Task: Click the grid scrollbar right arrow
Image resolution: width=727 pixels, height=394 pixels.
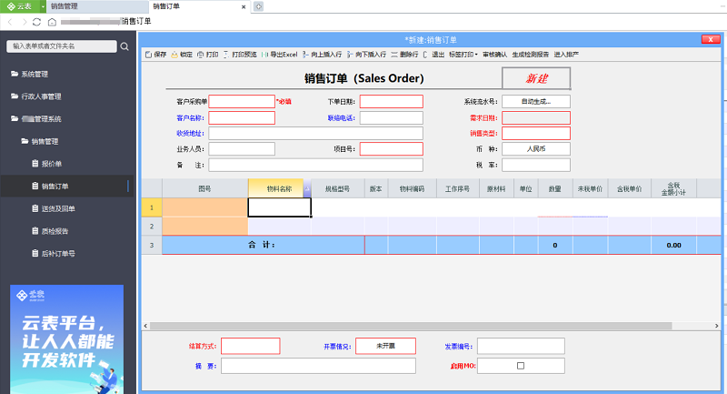Action: [716, 327]
